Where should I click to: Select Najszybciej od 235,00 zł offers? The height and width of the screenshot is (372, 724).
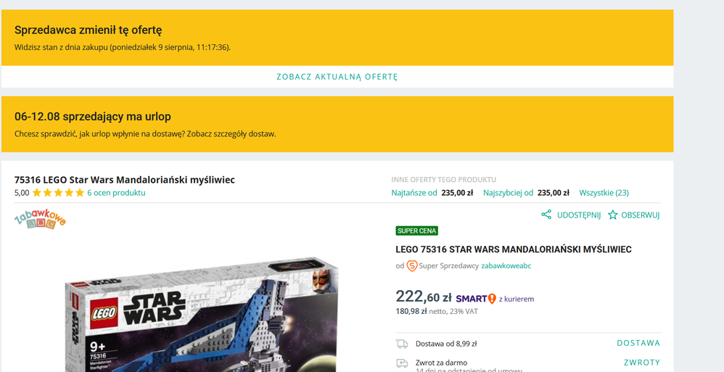(x=526, y=193)
